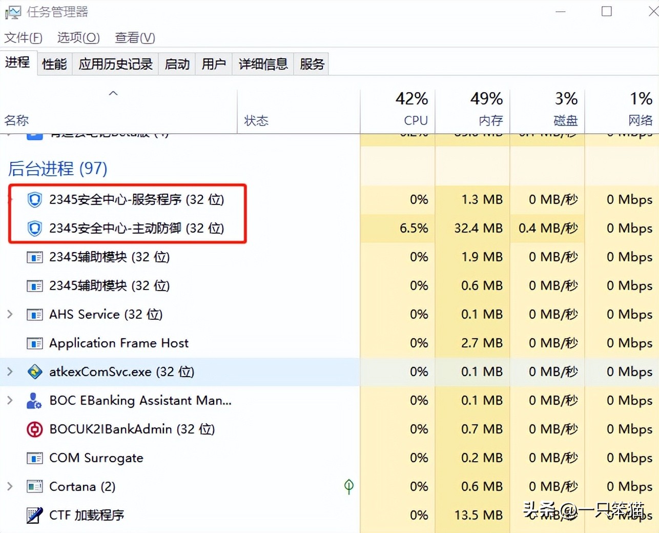Click the 状态 column header
This screenshot has height=533, width=659.
tap(256, 120)
